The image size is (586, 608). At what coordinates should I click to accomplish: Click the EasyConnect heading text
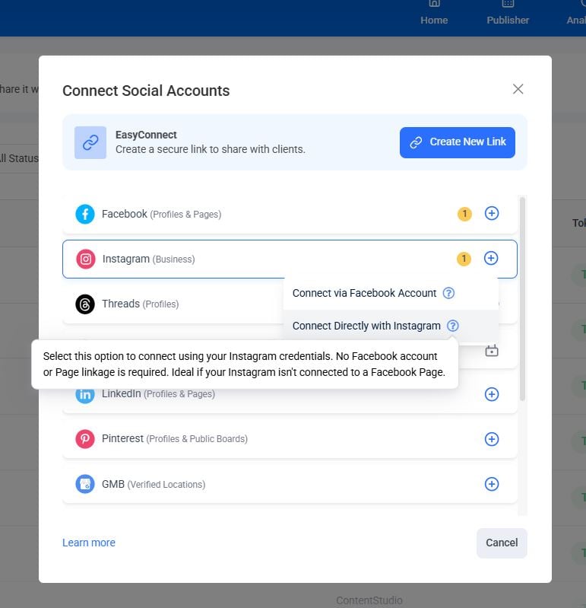146,135
